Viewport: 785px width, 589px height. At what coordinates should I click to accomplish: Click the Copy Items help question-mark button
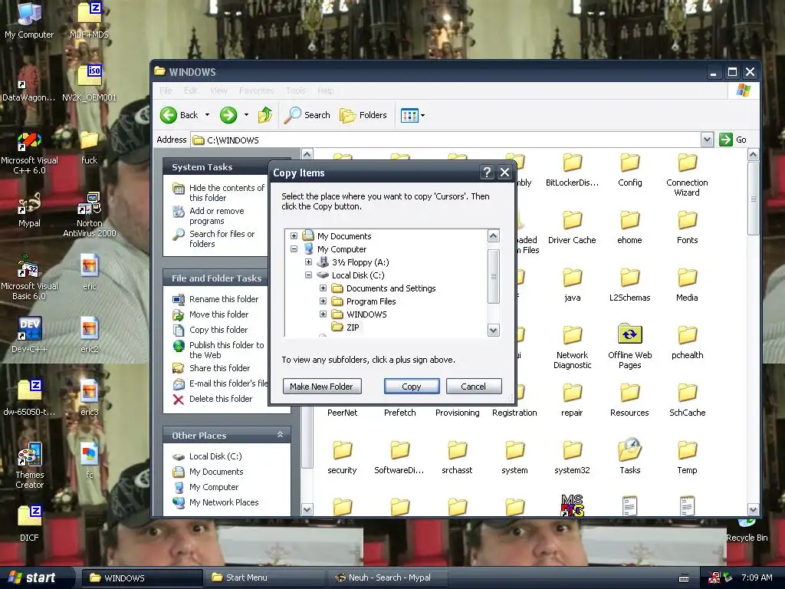pos(487,173)
